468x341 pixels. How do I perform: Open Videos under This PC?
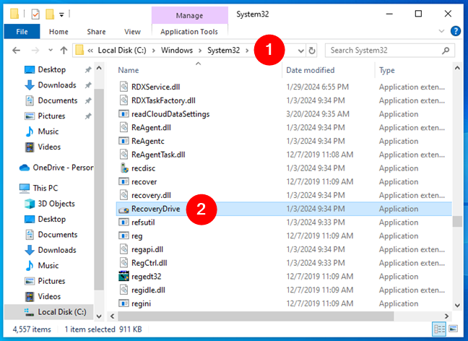click(x=43, y=296)
